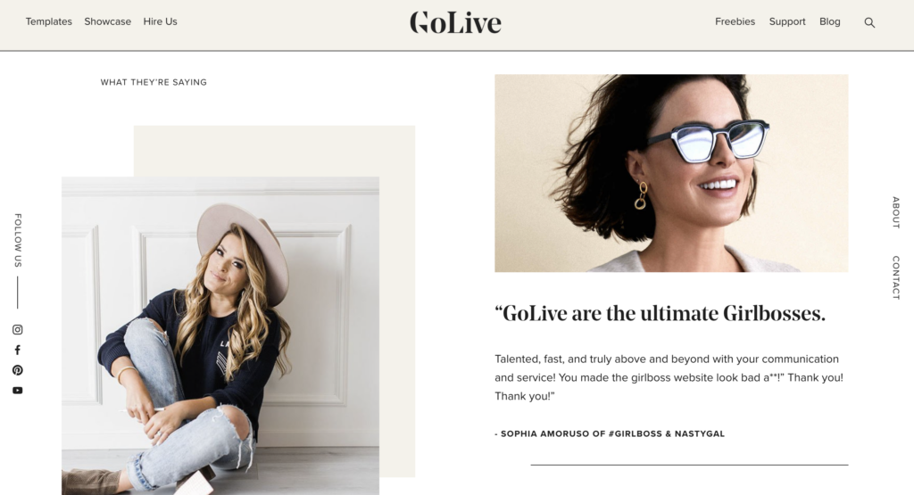This screenshot has height=495, width=914.
Task: Open the Showcase menu item
Action: tap(107, 21)
